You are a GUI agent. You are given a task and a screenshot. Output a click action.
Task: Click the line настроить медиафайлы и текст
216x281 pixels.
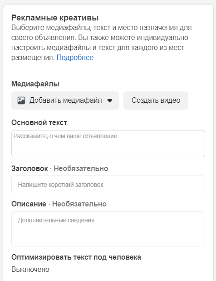(x=98, y=48)
